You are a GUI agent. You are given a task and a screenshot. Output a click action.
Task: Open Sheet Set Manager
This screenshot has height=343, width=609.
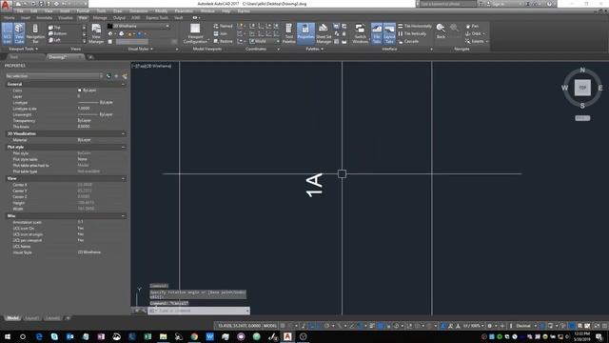324,33
